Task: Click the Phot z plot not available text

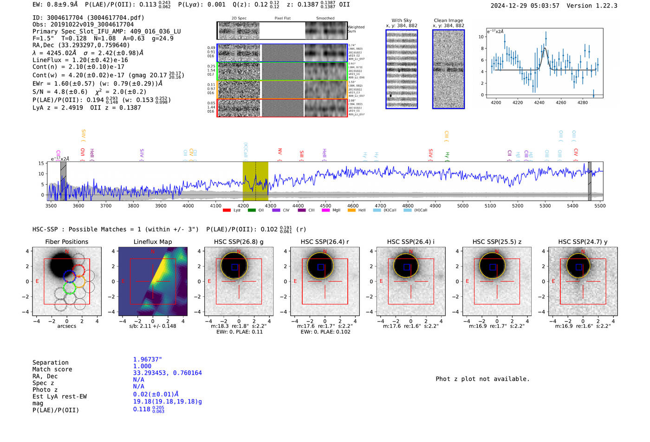Action: (x=482, y=379)
